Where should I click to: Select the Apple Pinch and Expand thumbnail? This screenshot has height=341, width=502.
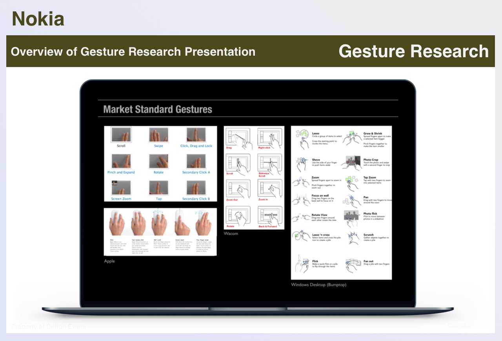tap(121, 161)
